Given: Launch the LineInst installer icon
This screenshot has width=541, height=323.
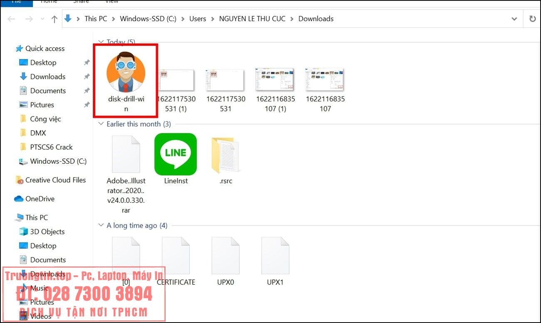Looking at the screenshot, I should click(x=175, y=154).
